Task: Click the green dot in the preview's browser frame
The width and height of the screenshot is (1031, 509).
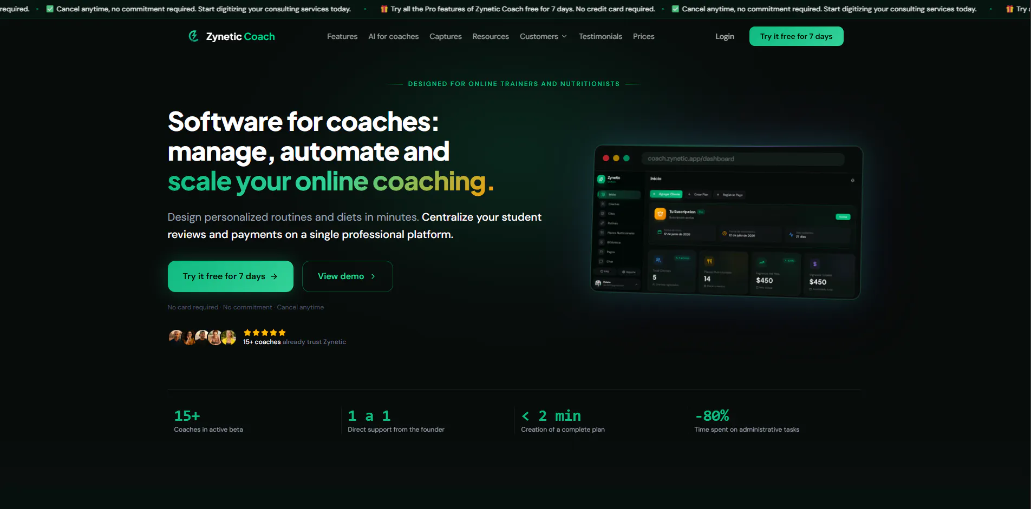Action: click(627, 158)
